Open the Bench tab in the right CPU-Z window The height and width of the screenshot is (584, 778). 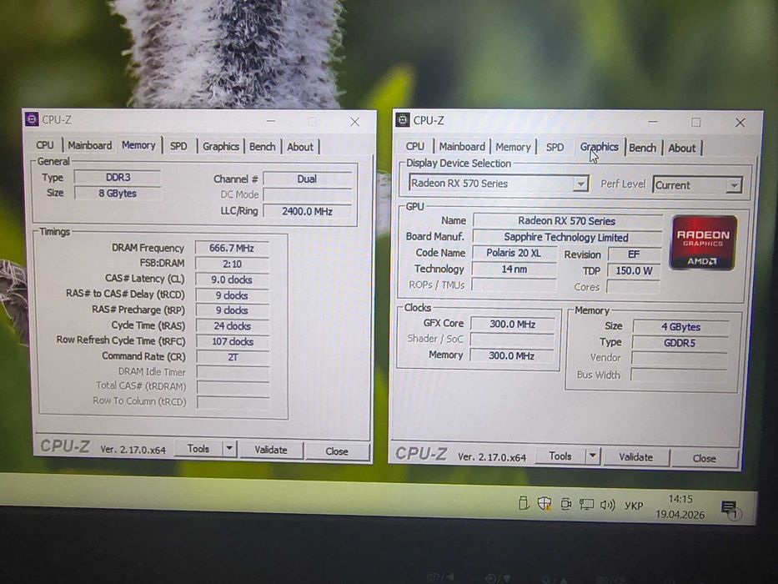(x=643, y=148)
